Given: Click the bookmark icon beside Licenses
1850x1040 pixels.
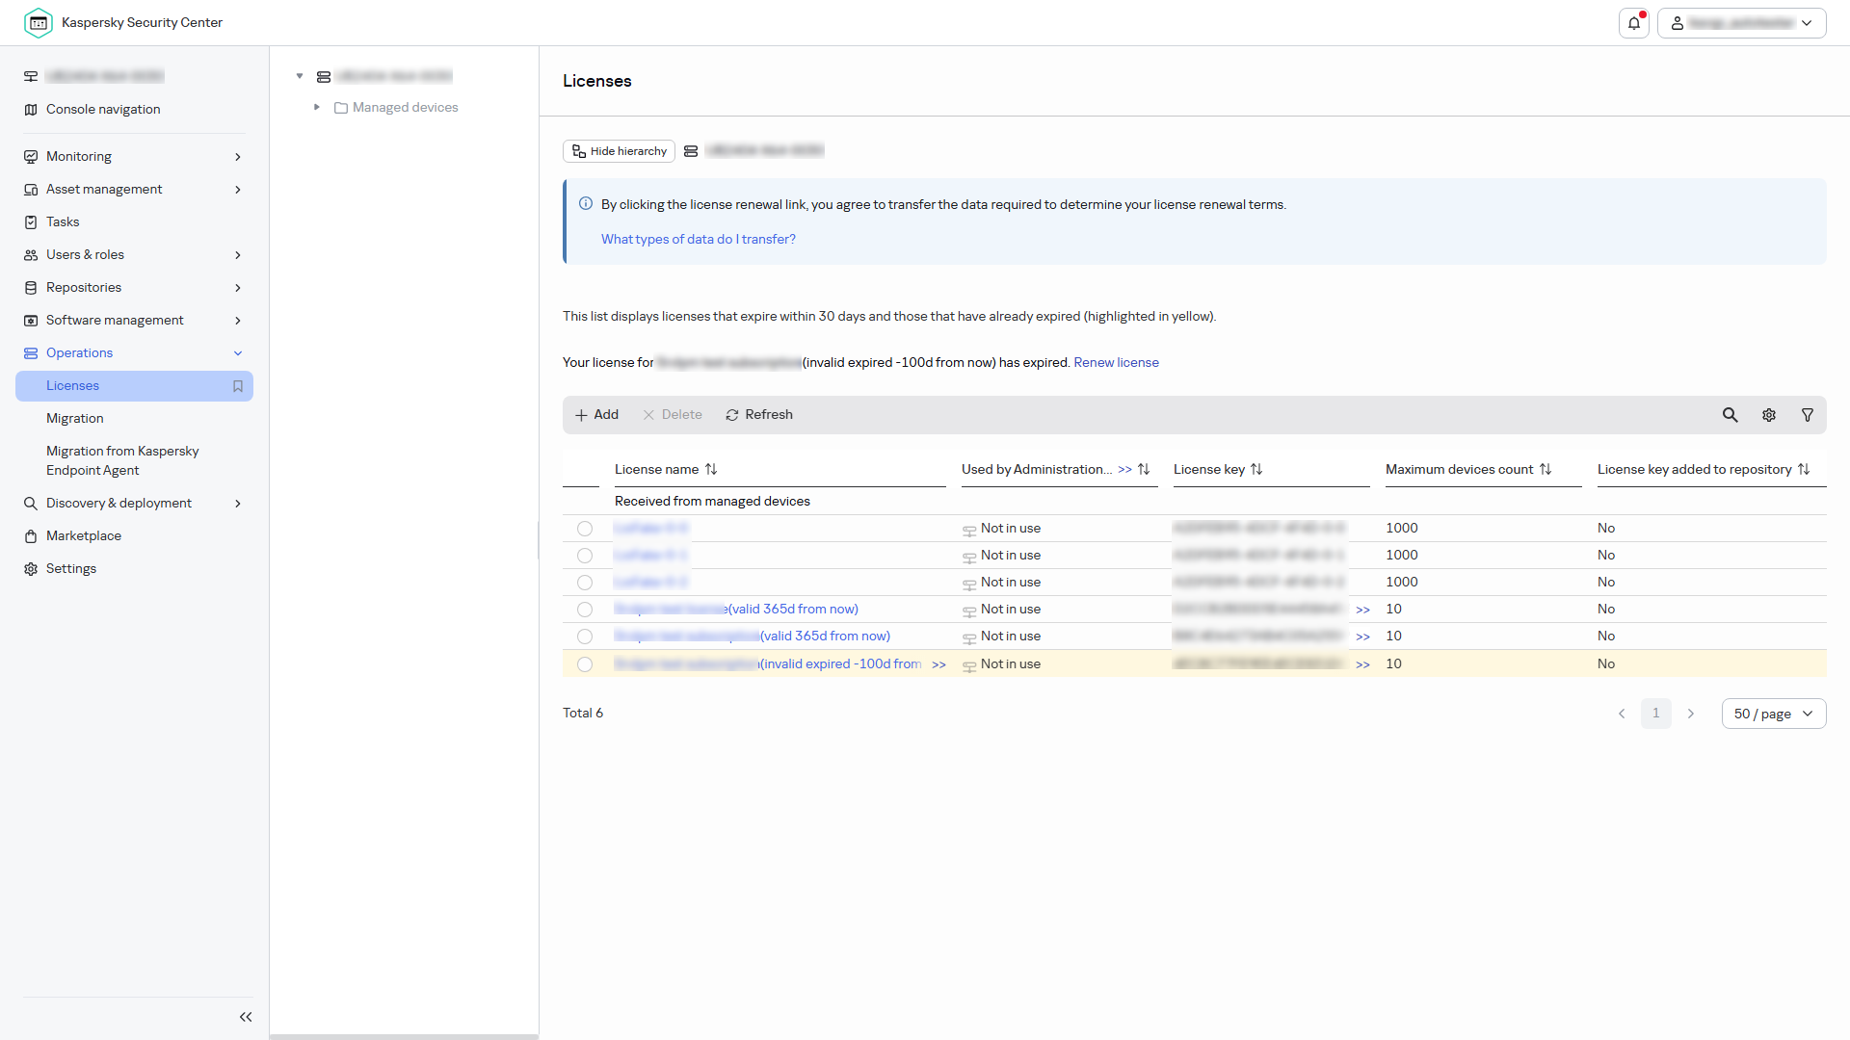Looking at the screenshot, I should click(238, 386).
